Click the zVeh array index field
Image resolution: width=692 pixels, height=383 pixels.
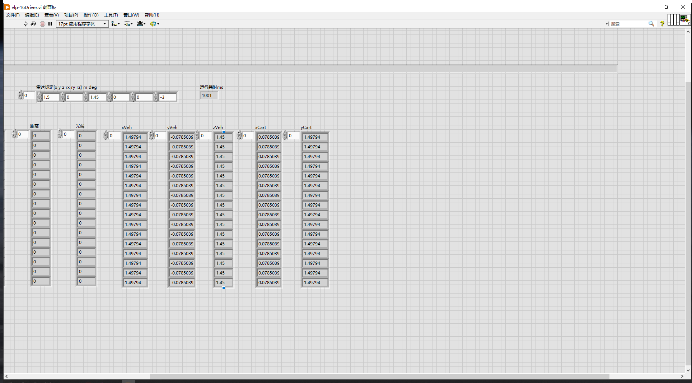(x=206, y=136)
